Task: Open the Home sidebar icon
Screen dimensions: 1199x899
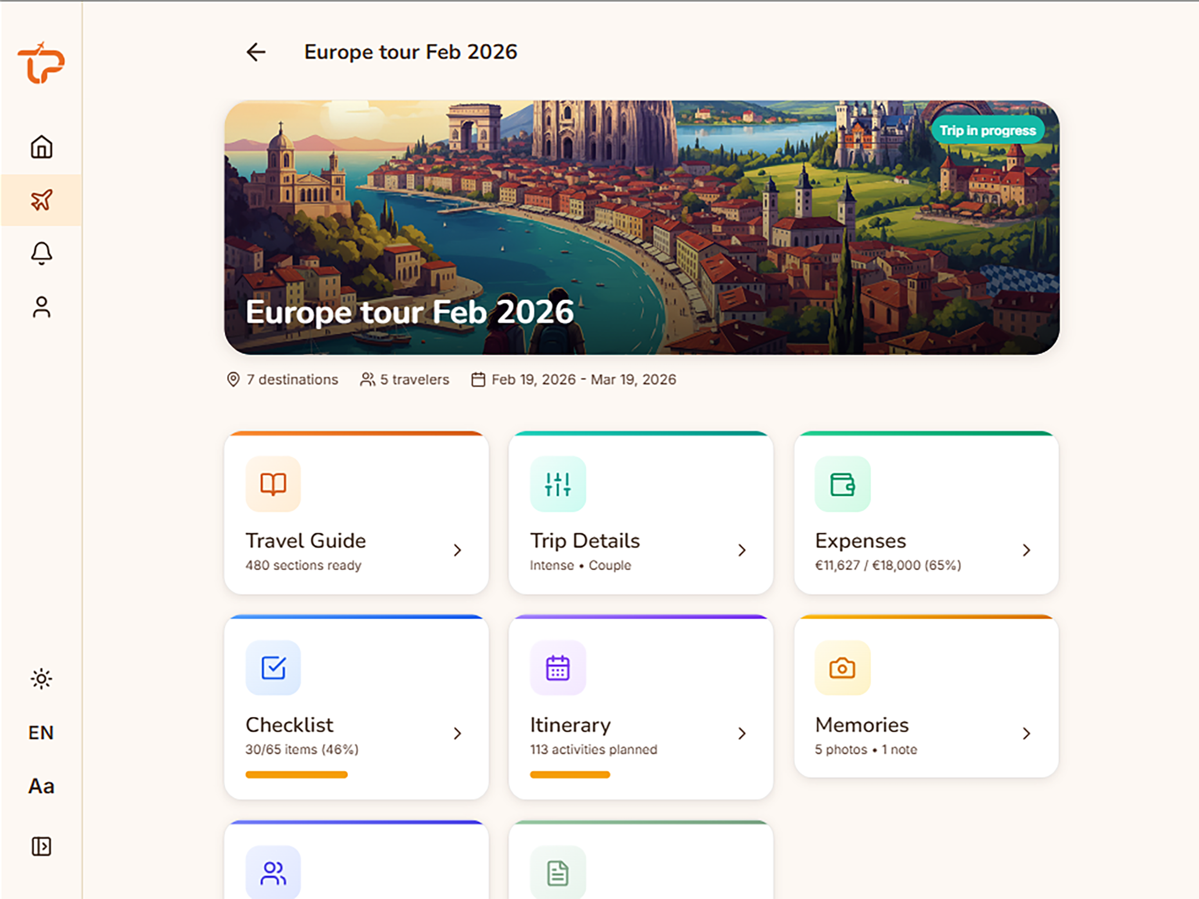Action: click(41, 147)
